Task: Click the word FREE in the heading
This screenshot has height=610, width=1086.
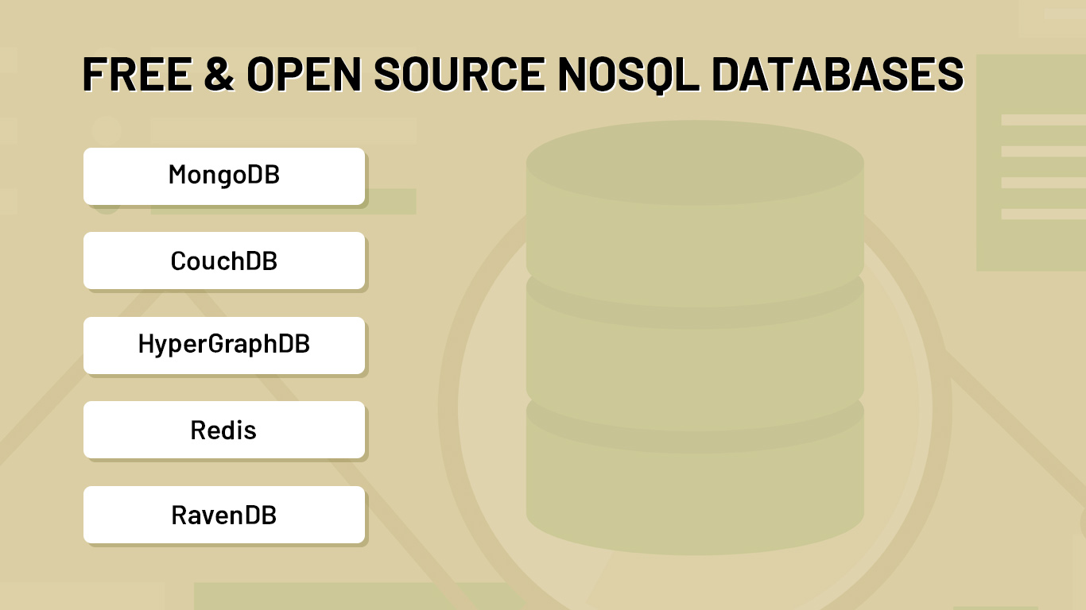Action: (136, 74)
